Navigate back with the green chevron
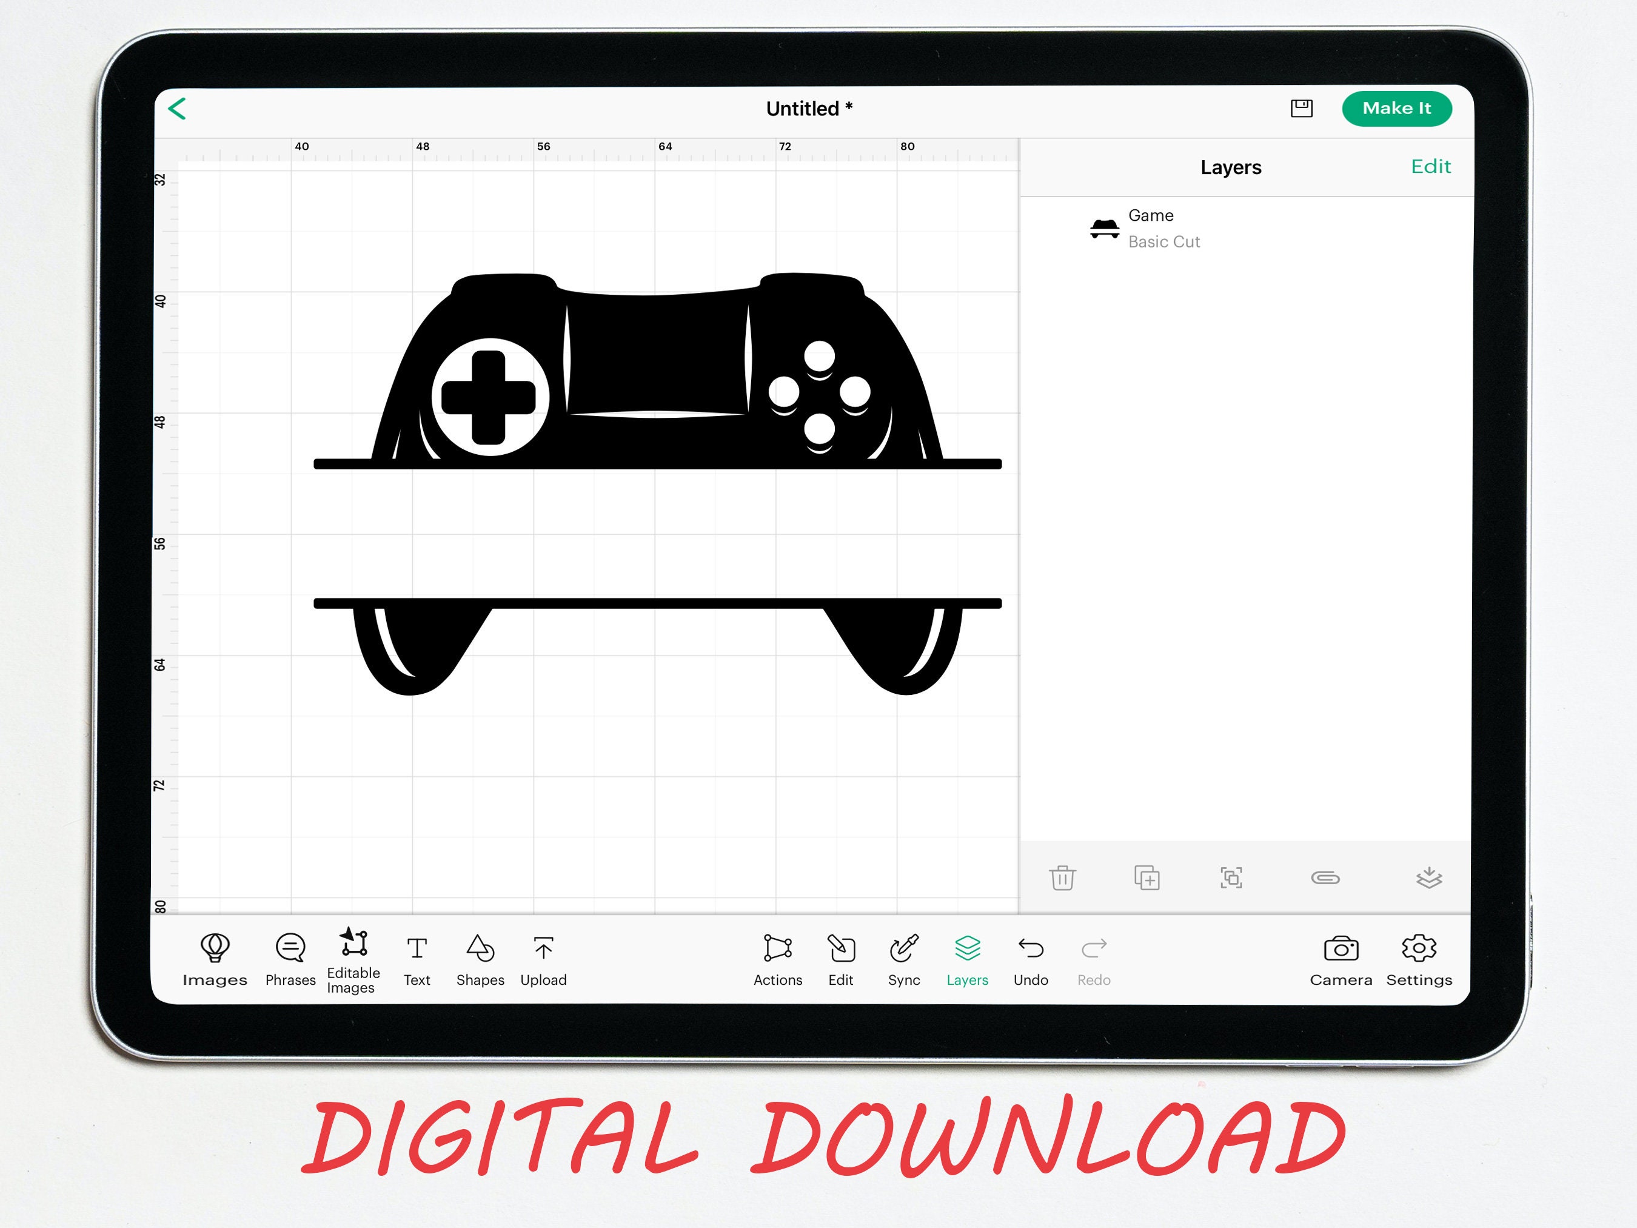 pyautogui.click(x=178, y=108)
